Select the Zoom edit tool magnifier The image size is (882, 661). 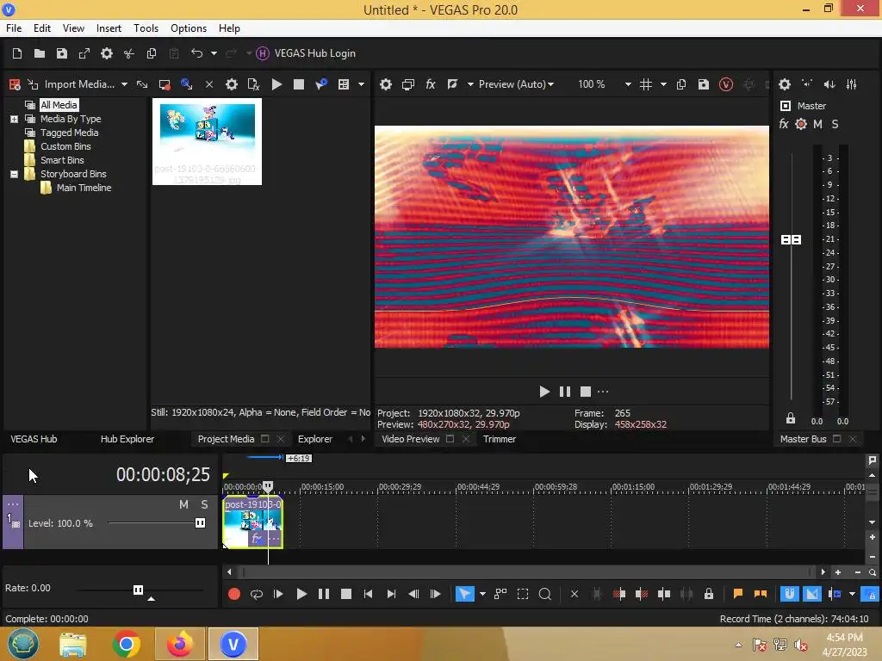pos(544,594)
